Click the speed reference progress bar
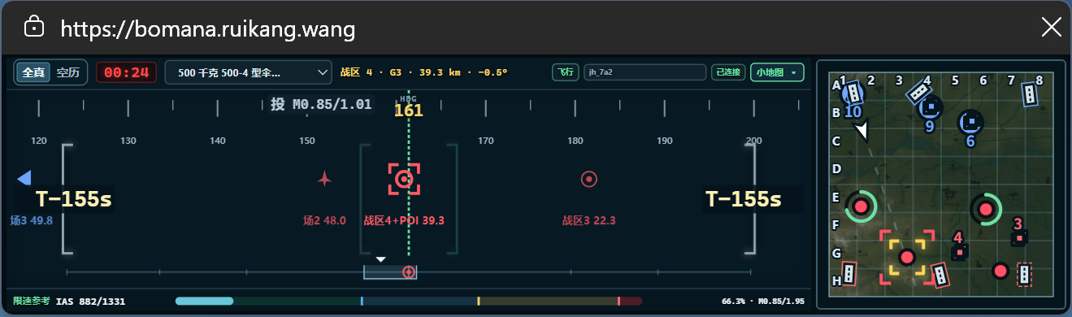The height and width of the screenshot is (317, 1072). click(x=409, y=302)
